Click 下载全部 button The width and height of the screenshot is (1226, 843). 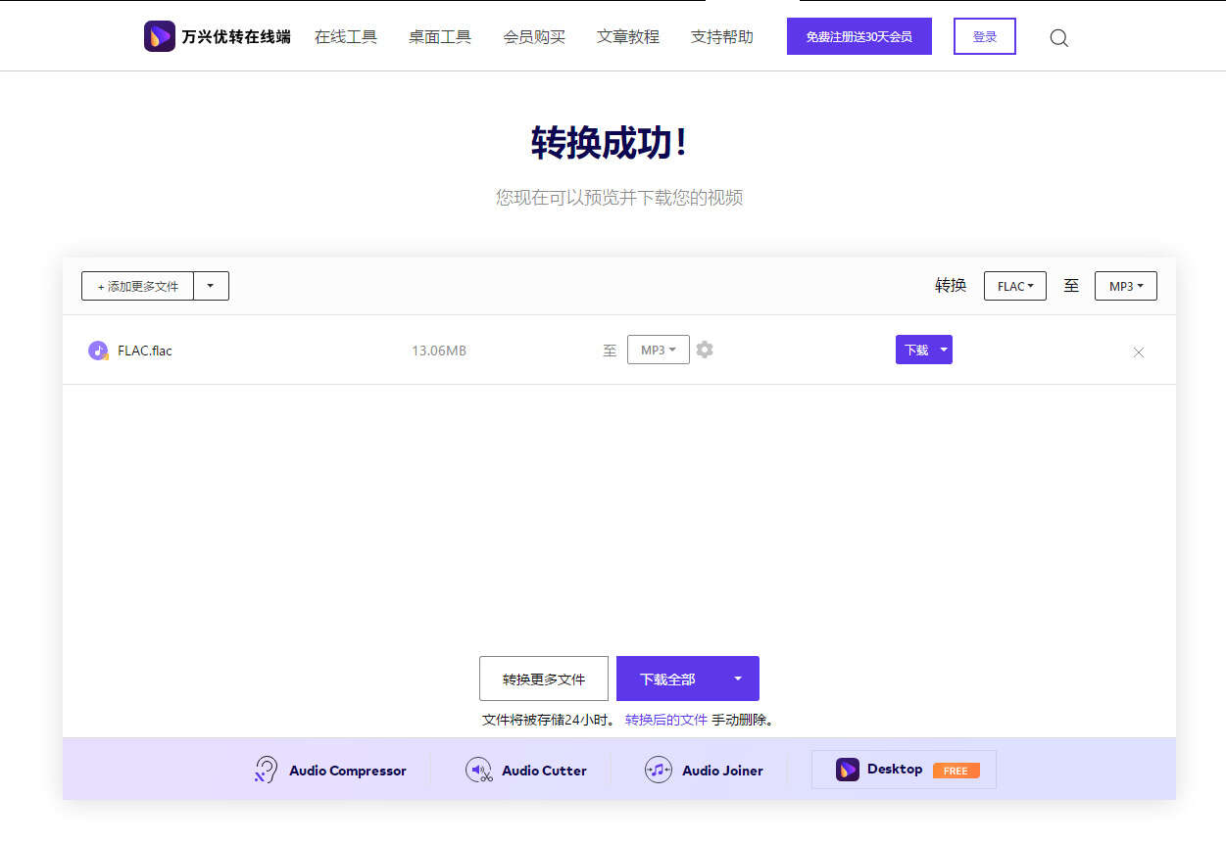[667, 679]
